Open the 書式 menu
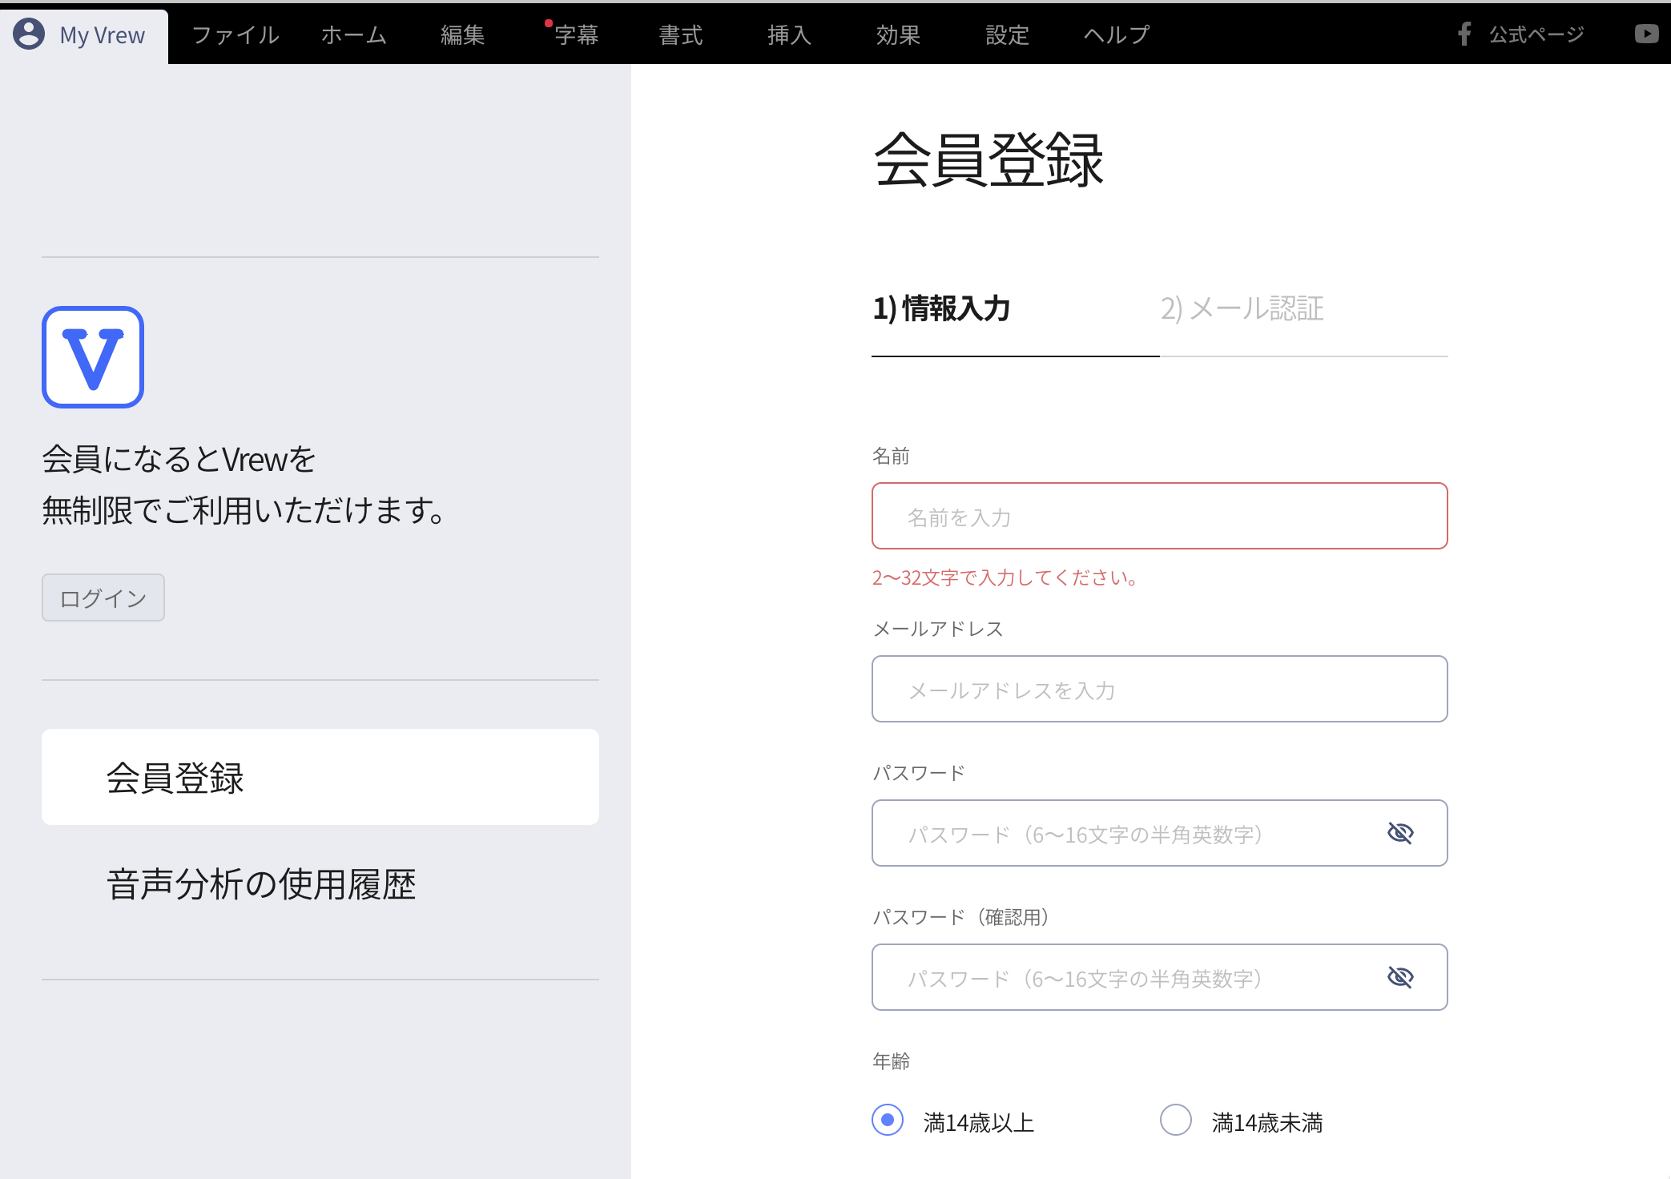Viewport: 1671px width, 1179px height. pyautogui.click(x=680, y=34)
